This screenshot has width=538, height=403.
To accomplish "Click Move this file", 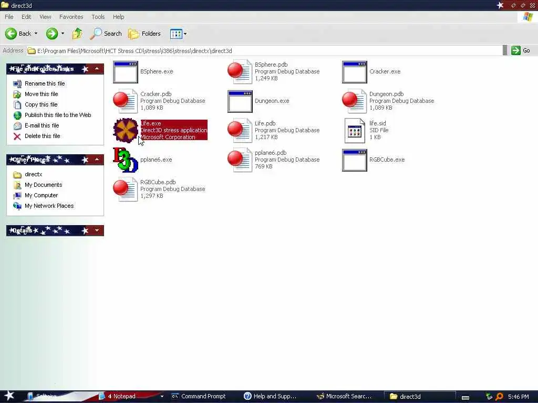I will [x=41, y=94].
